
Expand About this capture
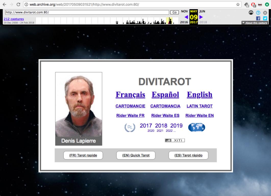point(255,23)
